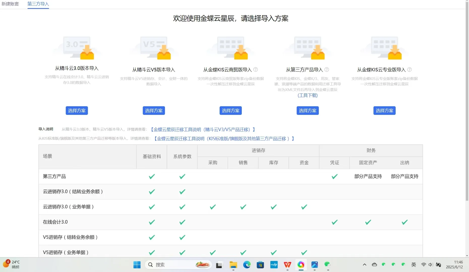Open the 工具下载 link
Viewport: 469px width, 272px height.
pos(307,95)
